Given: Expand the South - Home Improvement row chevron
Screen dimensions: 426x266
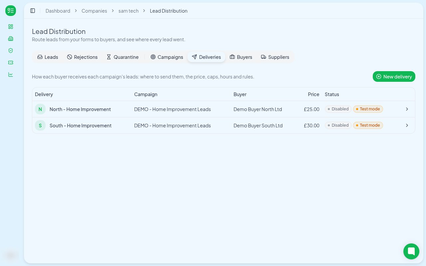Looking at the screenshot, I should [407, 125].
